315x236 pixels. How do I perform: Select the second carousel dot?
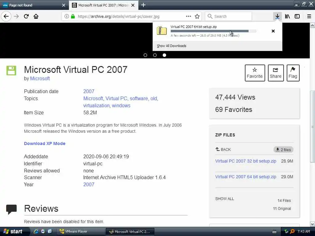(x=155, y=55)
